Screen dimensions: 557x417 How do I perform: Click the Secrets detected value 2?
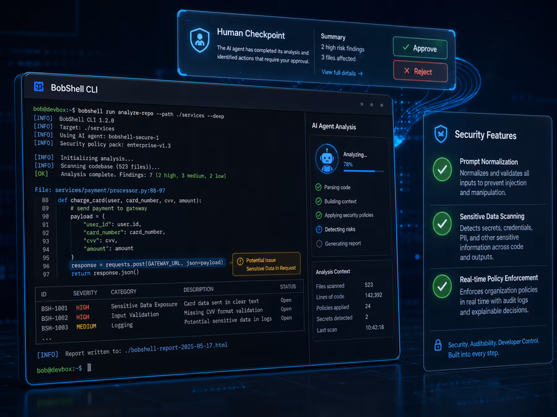point(366,317)
